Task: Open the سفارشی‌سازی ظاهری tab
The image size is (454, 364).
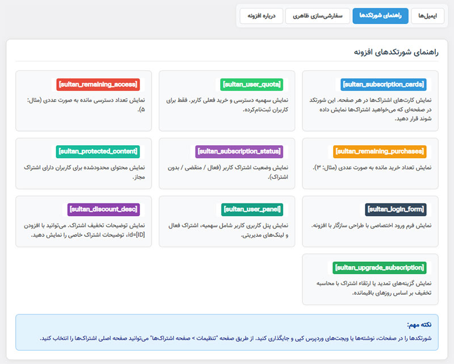Action: pyautogui.click(x=317, y=16)
